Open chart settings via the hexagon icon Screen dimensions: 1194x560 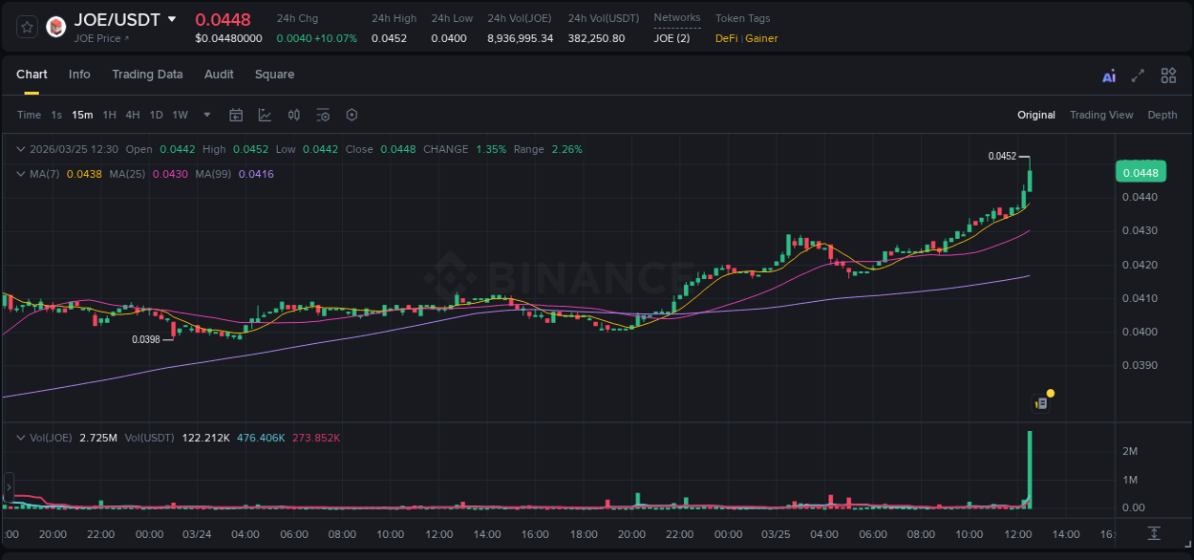tap(352, 115)
